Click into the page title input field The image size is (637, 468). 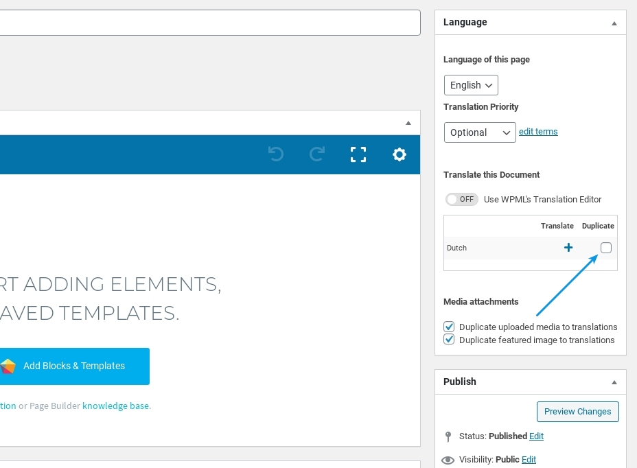pos(206,23)
